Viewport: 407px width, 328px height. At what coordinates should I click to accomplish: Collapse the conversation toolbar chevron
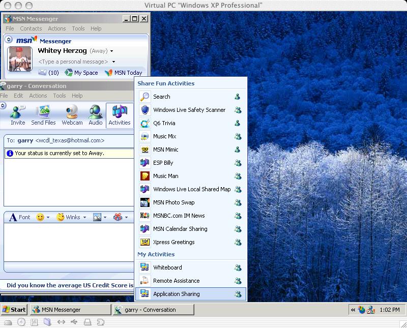[3, 105]
